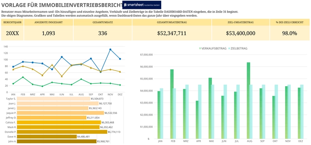Select the 1,093 total offers value
The height and width of the screenshot is (145, 311).
click(49, 33)
